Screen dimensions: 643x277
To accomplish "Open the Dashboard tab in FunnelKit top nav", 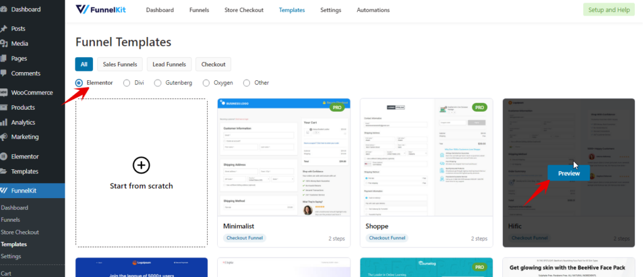I will [x=160, y=10].
